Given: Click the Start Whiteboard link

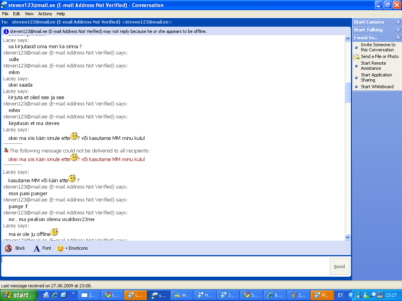Looking at the screenshot, I should [377, 87].
